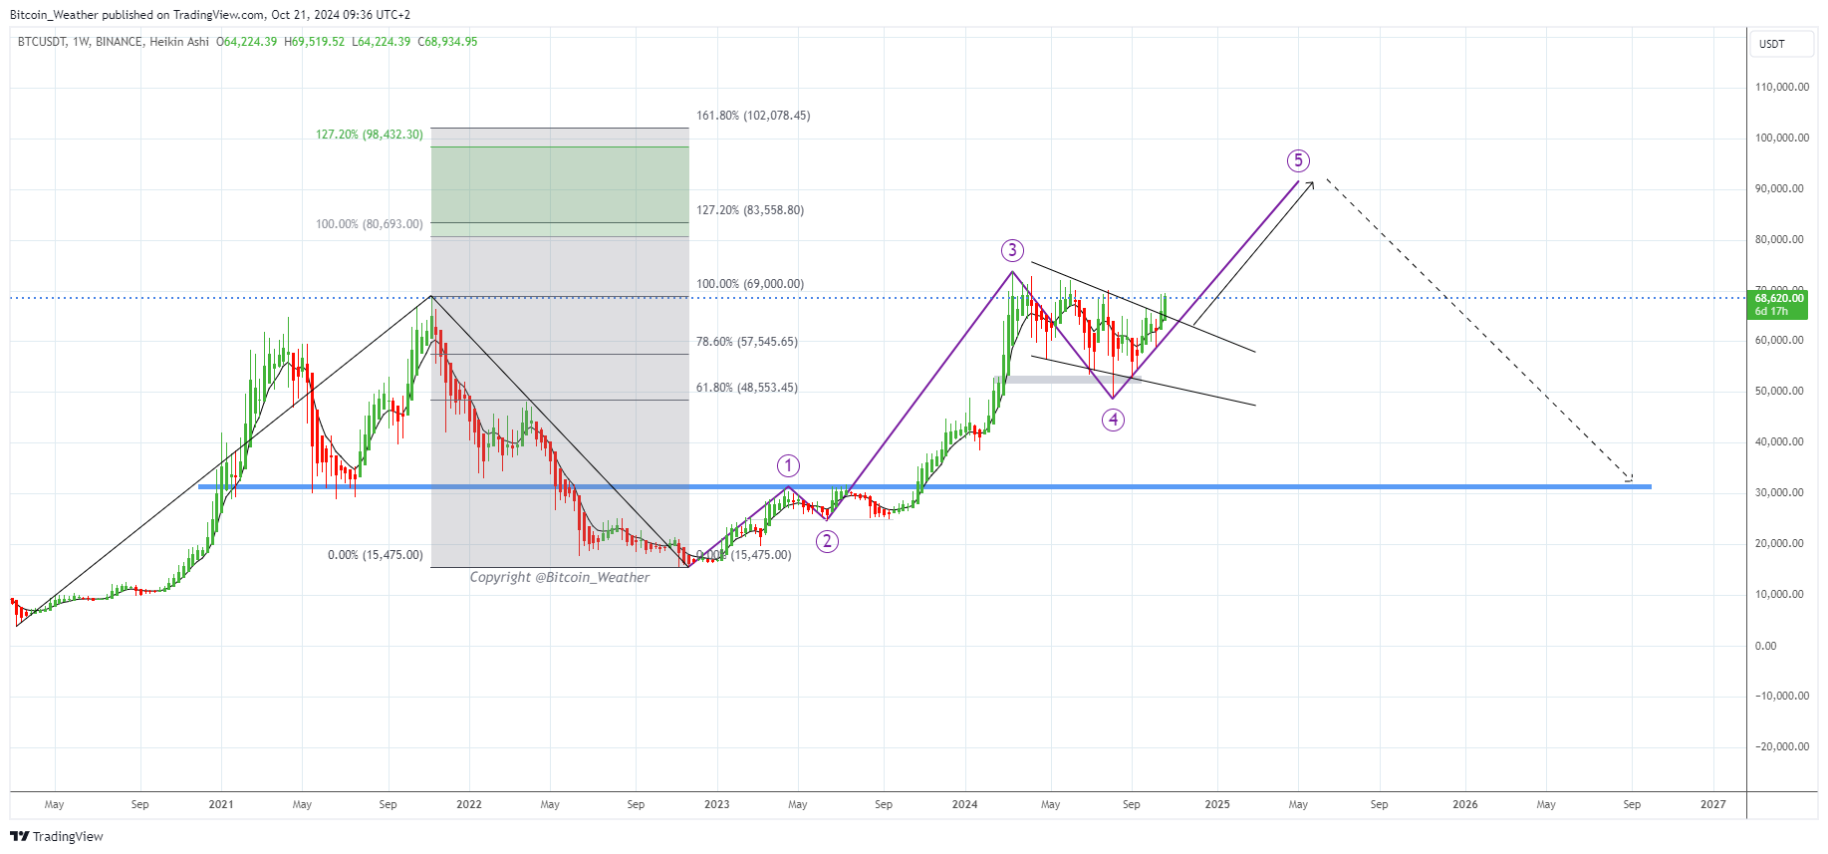The height and width of the screenshot is (854, 1828).
Task: Select the circled wave 1 marker
Action: 788,465
